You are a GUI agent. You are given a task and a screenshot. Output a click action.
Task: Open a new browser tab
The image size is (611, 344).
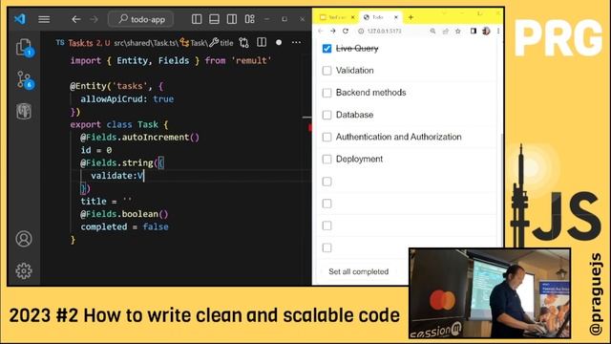[411, 17]
